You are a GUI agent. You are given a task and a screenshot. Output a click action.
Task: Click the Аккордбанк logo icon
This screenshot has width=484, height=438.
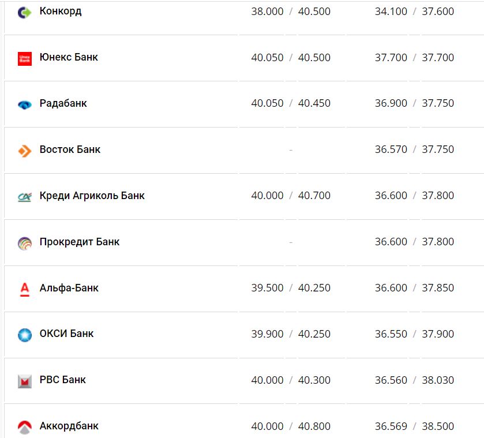(24, 427)
